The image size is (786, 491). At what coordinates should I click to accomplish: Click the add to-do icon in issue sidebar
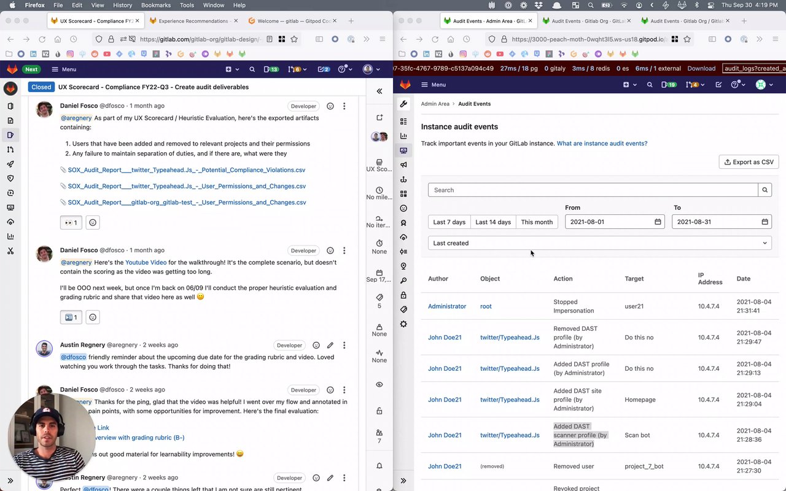(379, 118)
